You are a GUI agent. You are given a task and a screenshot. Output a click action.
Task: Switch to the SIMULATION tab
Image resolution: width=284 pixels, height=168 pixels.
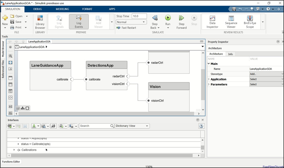click(x=12, y=9)
